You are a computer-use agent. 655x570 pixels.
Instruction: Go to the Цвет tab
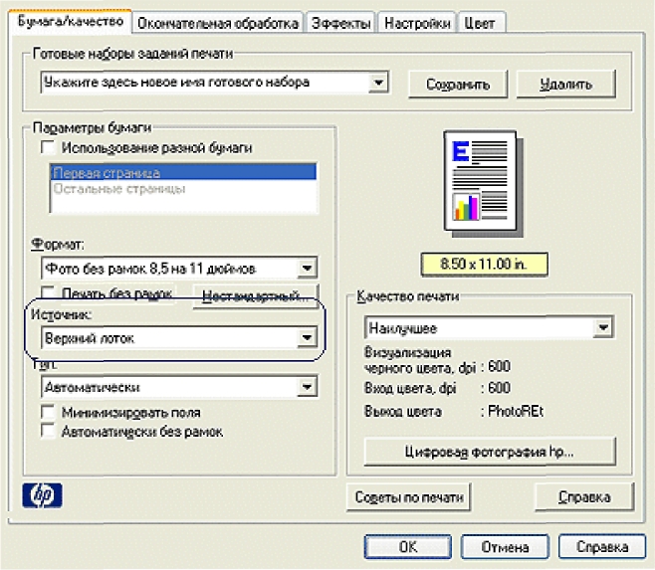tap(482, 22)
